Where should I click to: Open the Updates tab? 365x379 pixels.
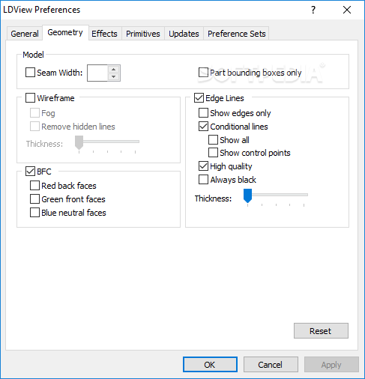(184, 34)
